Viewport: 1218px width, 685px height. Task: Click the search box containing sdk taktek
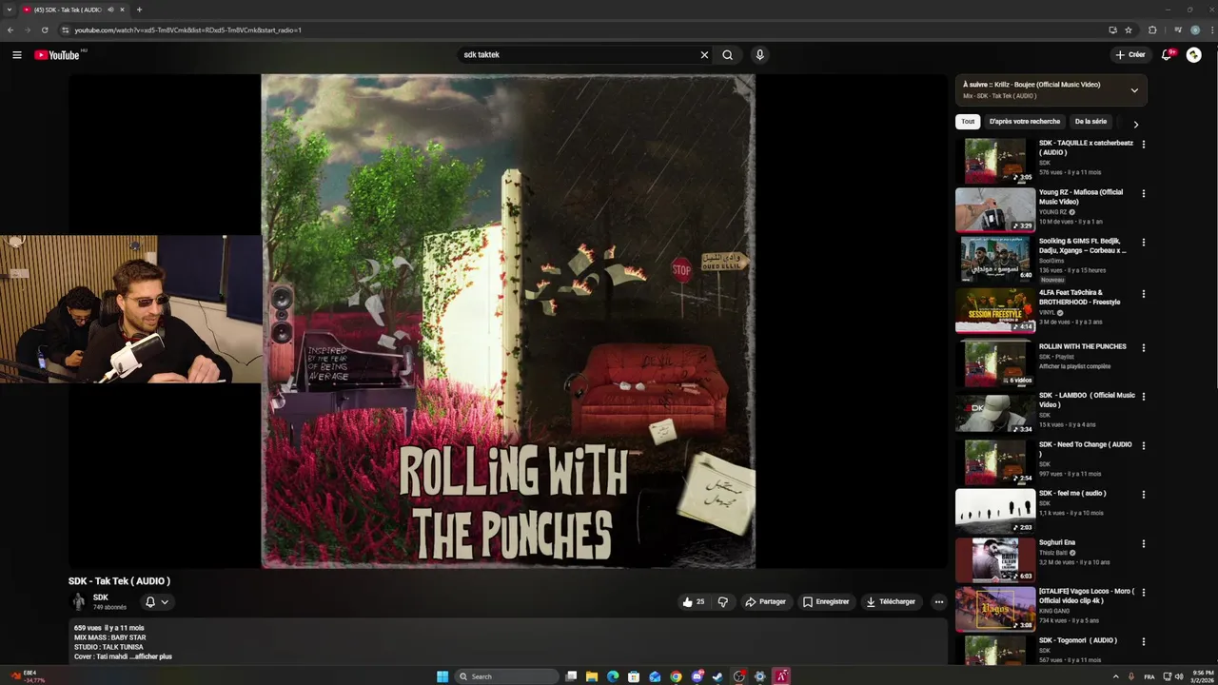pos(579,55)
